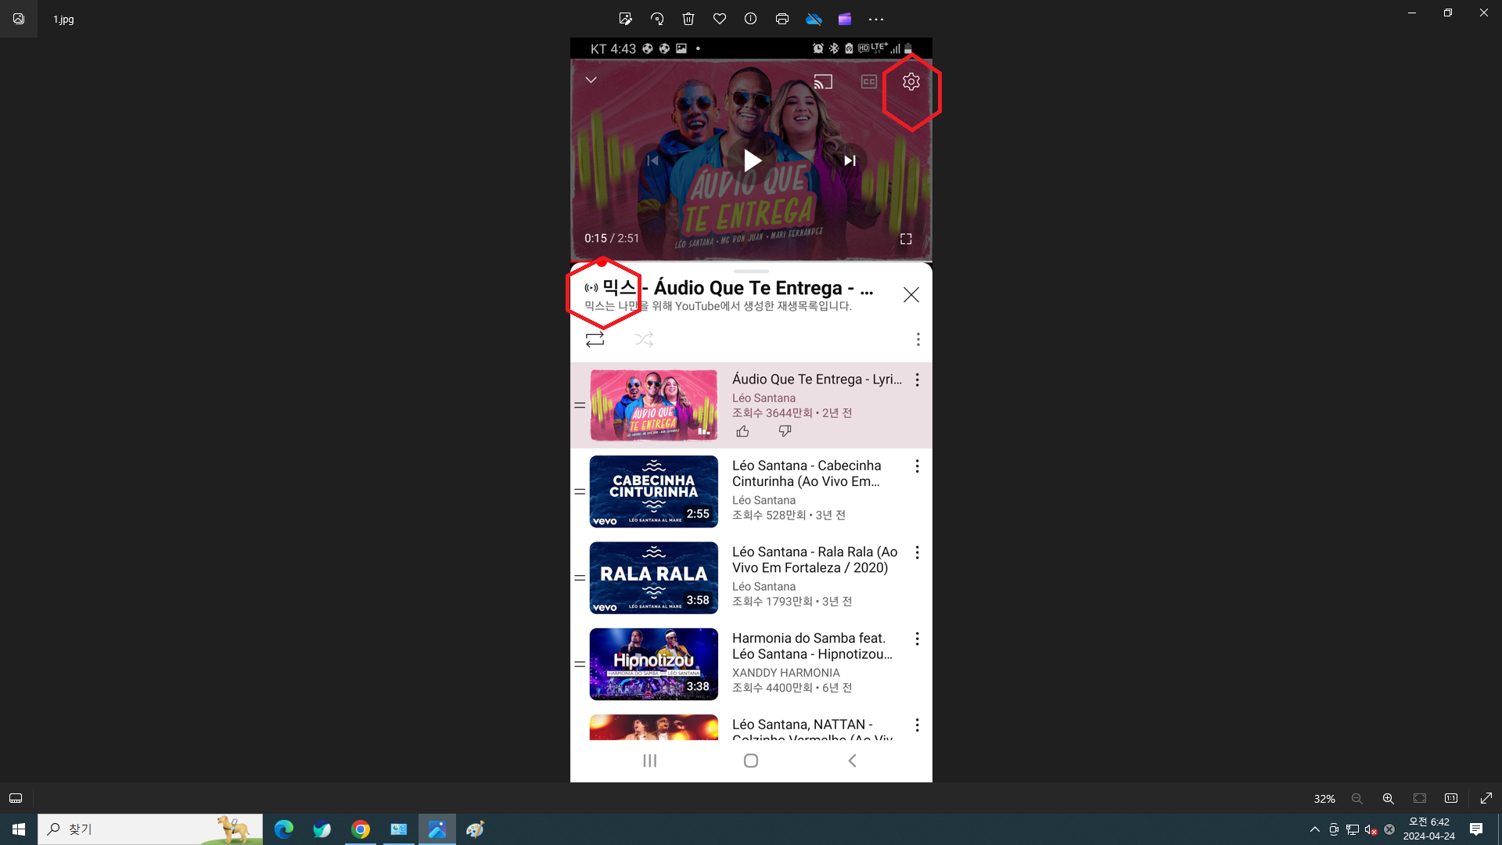The width and height of the screenshot is (1502, 845).
Task: Open the clock showing 오전 6:42
Action: click(1429, 829)
